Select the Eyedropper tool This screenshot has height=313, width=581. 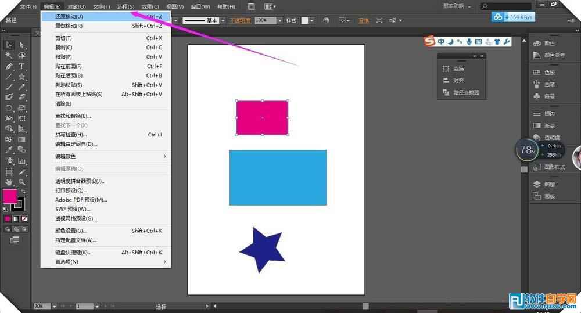tap(9, 150)
